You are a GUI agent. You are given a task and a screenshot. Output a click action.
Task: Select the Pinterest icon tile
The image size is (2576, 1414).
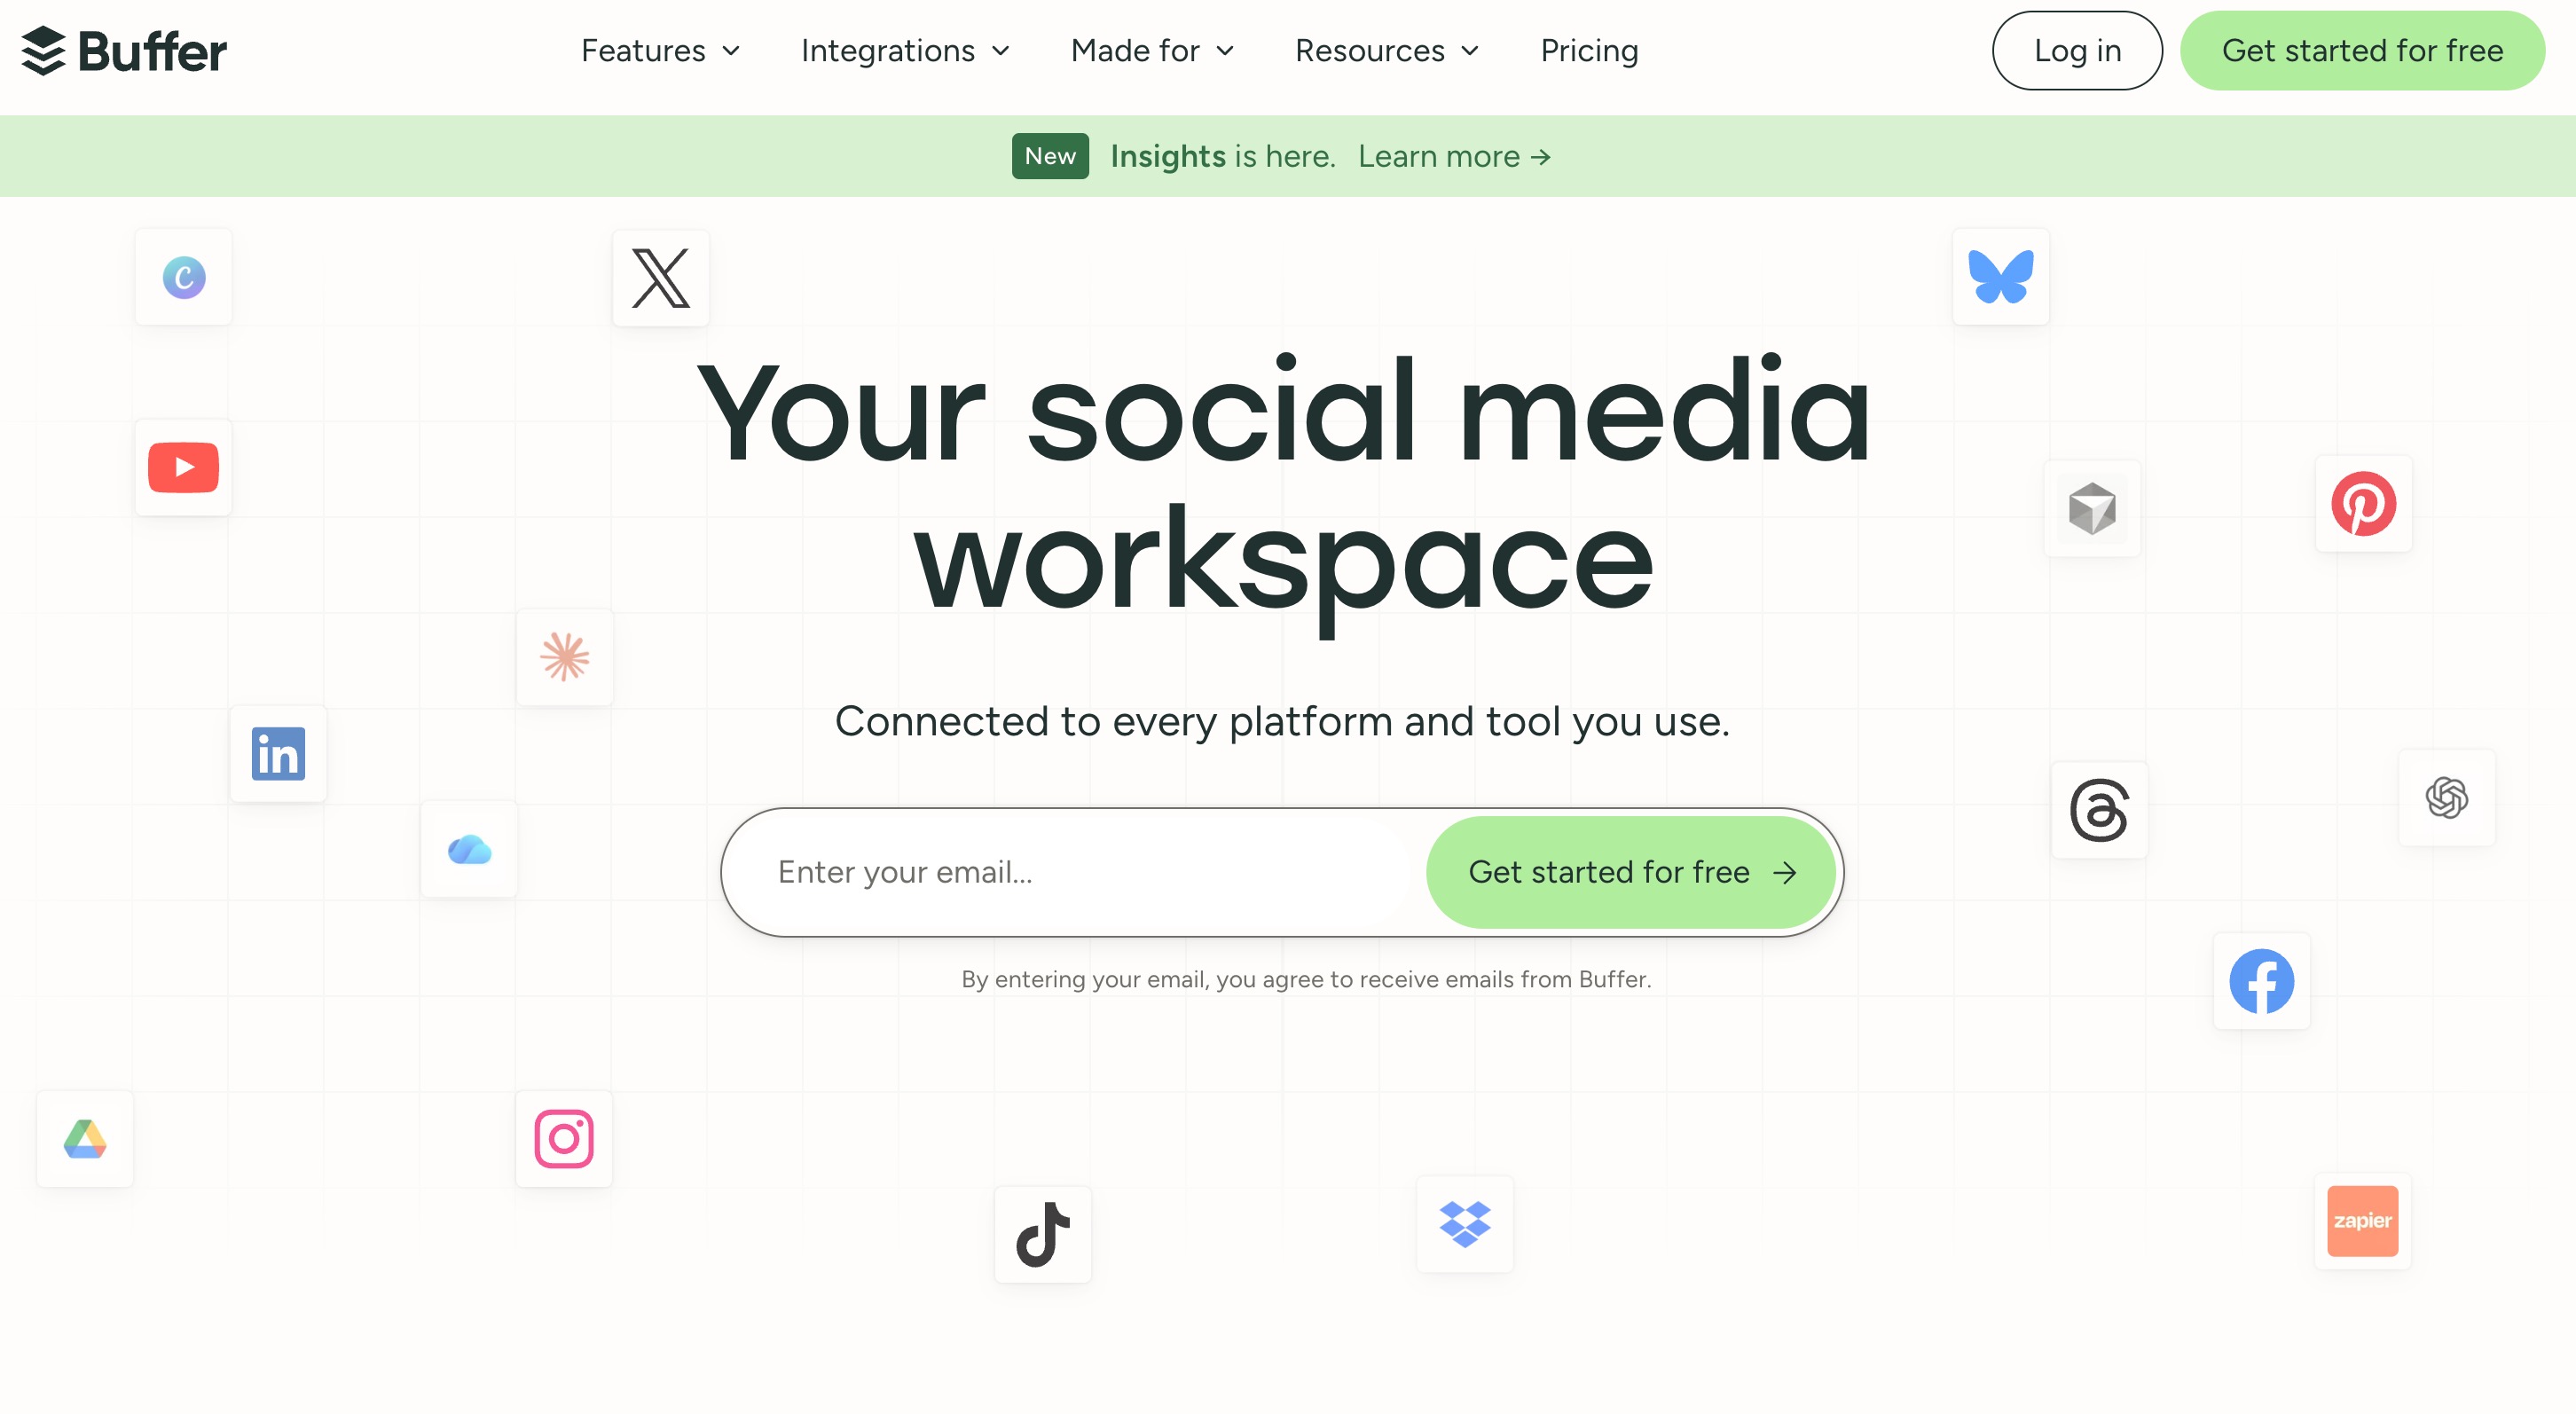[x=2363, y=504]
